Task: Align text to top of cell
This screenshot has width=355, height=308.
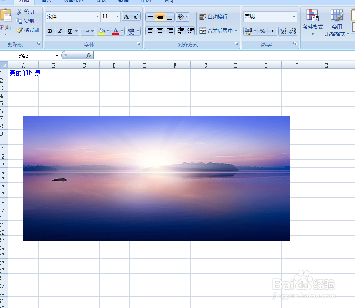Action: 151,17
